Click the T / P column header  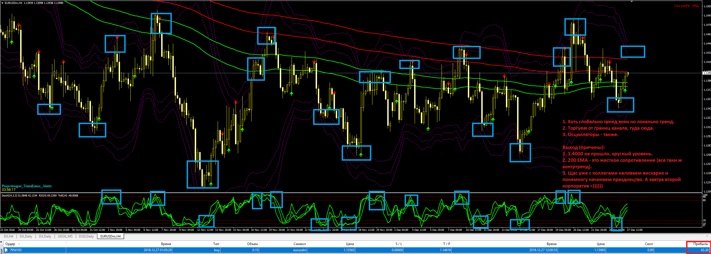447,244
